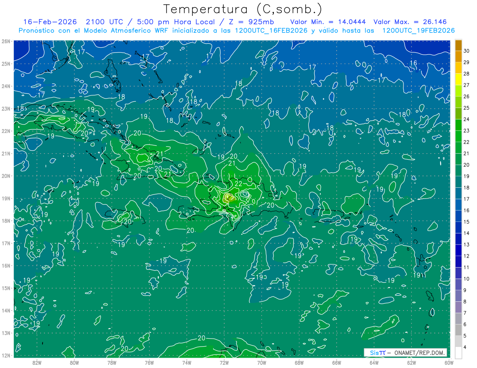Click the "15N" latitude axis label
Screen dimensions: 477x368
(x=6, y=288)
